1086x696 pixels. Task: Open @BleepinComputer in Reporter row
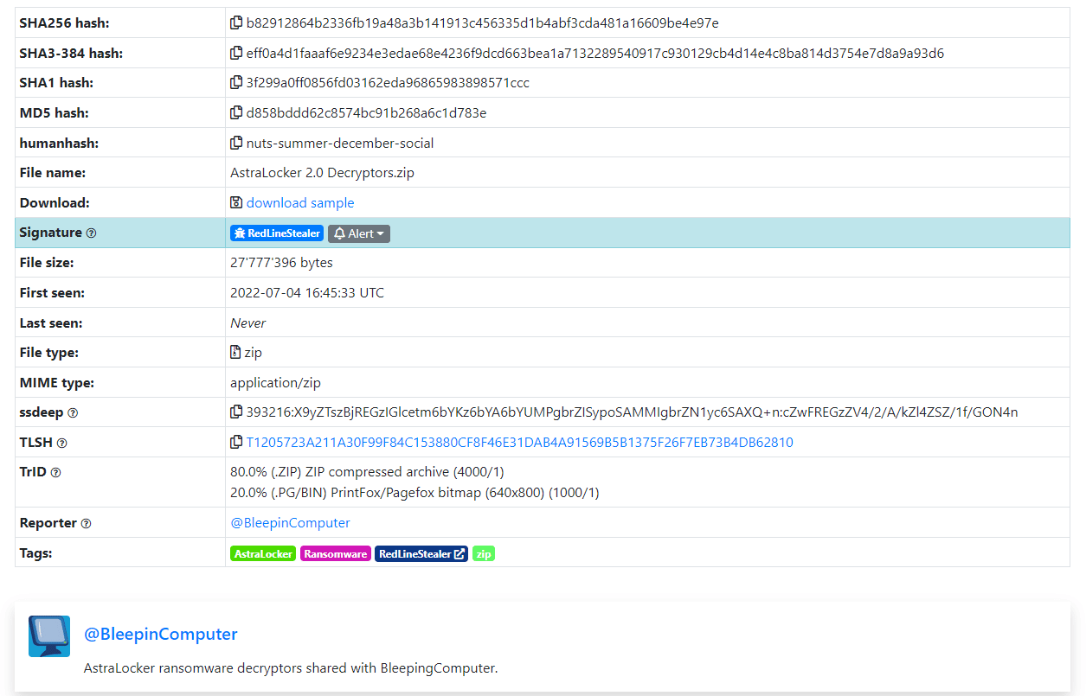point(290,523)
